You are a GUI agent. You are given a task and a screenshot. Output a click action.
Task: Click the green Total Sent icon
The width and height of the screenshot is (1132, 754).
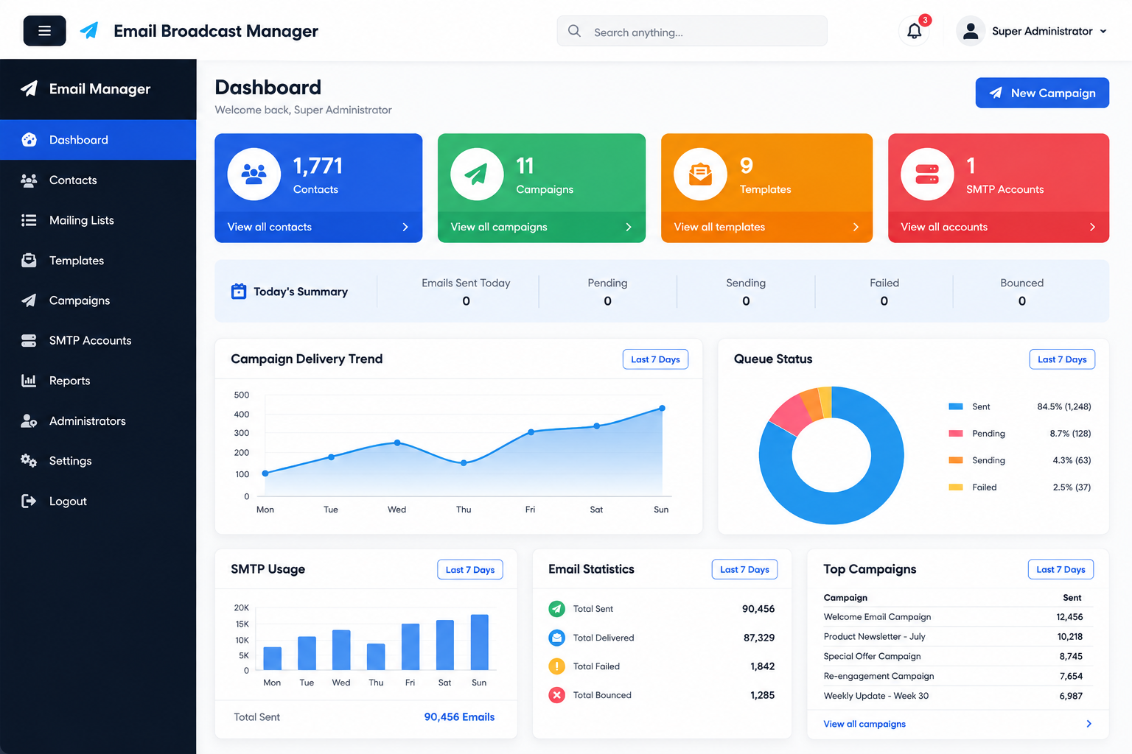(x=557, y=609)
